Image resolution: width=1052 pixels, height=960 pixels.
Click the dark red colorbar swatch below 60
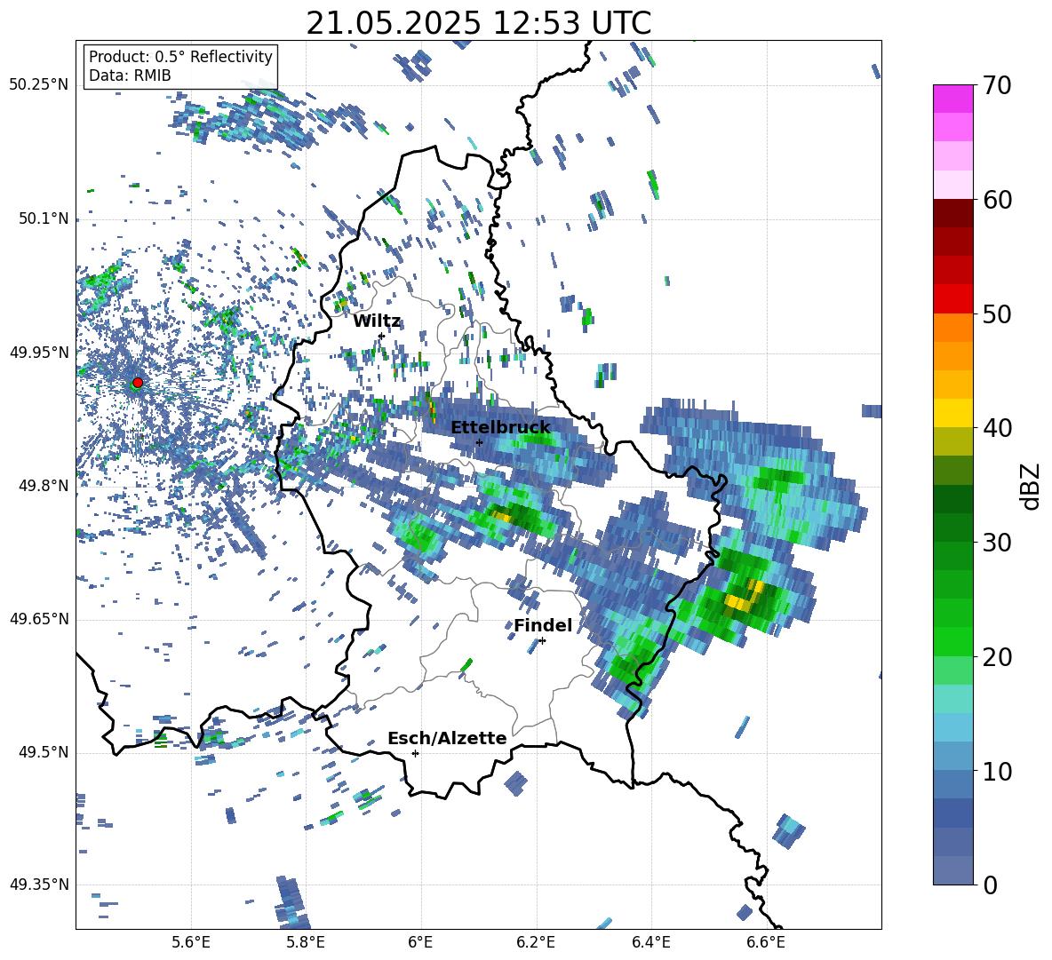[x=952, y=213]
